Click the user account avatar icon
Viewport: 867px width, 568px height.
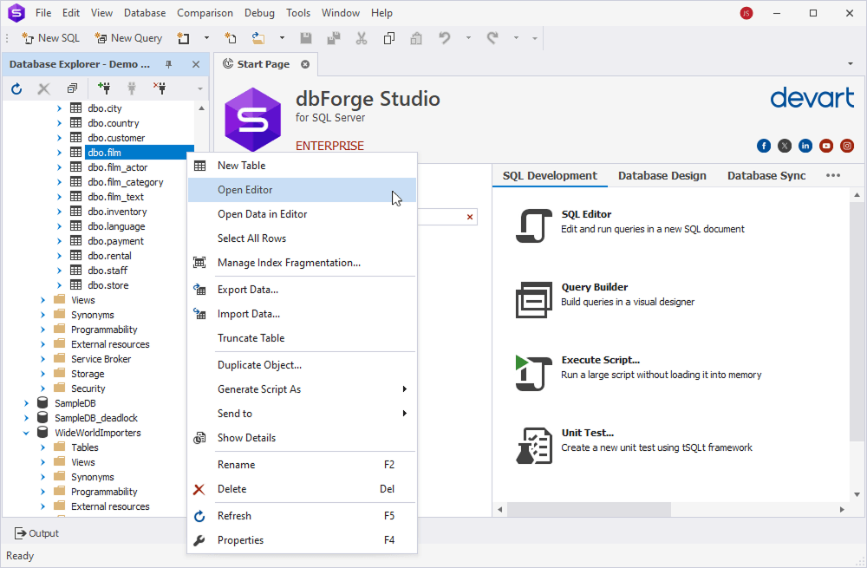[746, 13]
